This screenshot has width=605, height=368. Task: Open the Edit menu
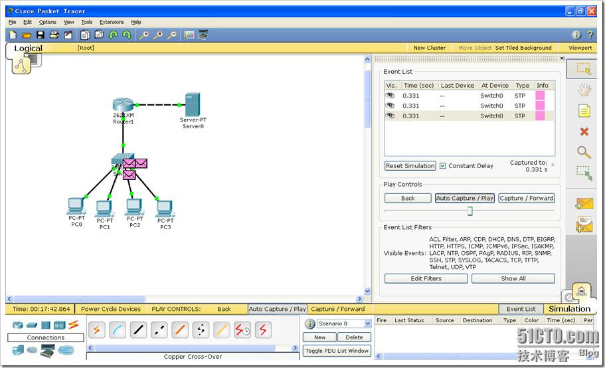27,22
